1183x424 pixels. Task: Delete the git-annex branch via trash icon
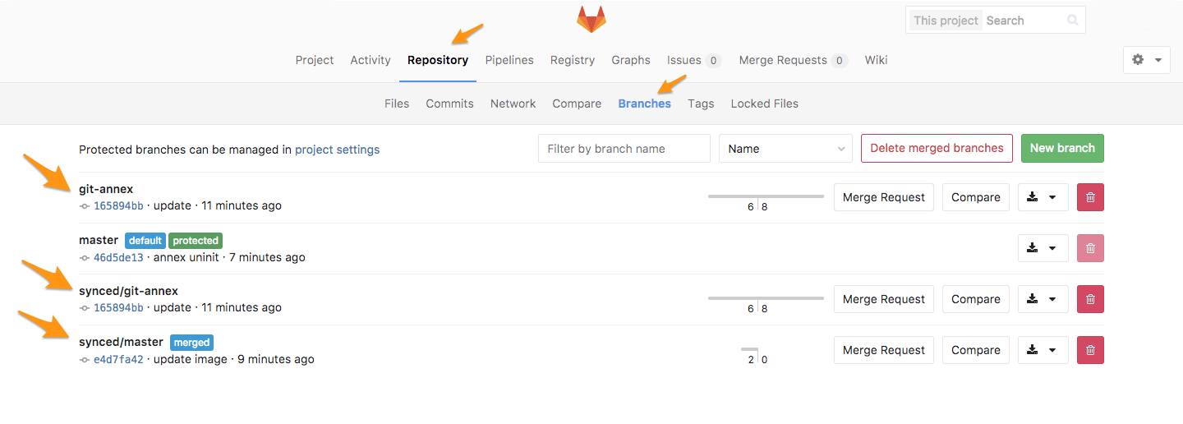pos(1090,197)
